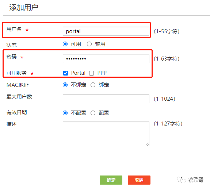Select 配置 radio for 有效日期
Viewport: 210px width, 189px height.
[93, 113]
